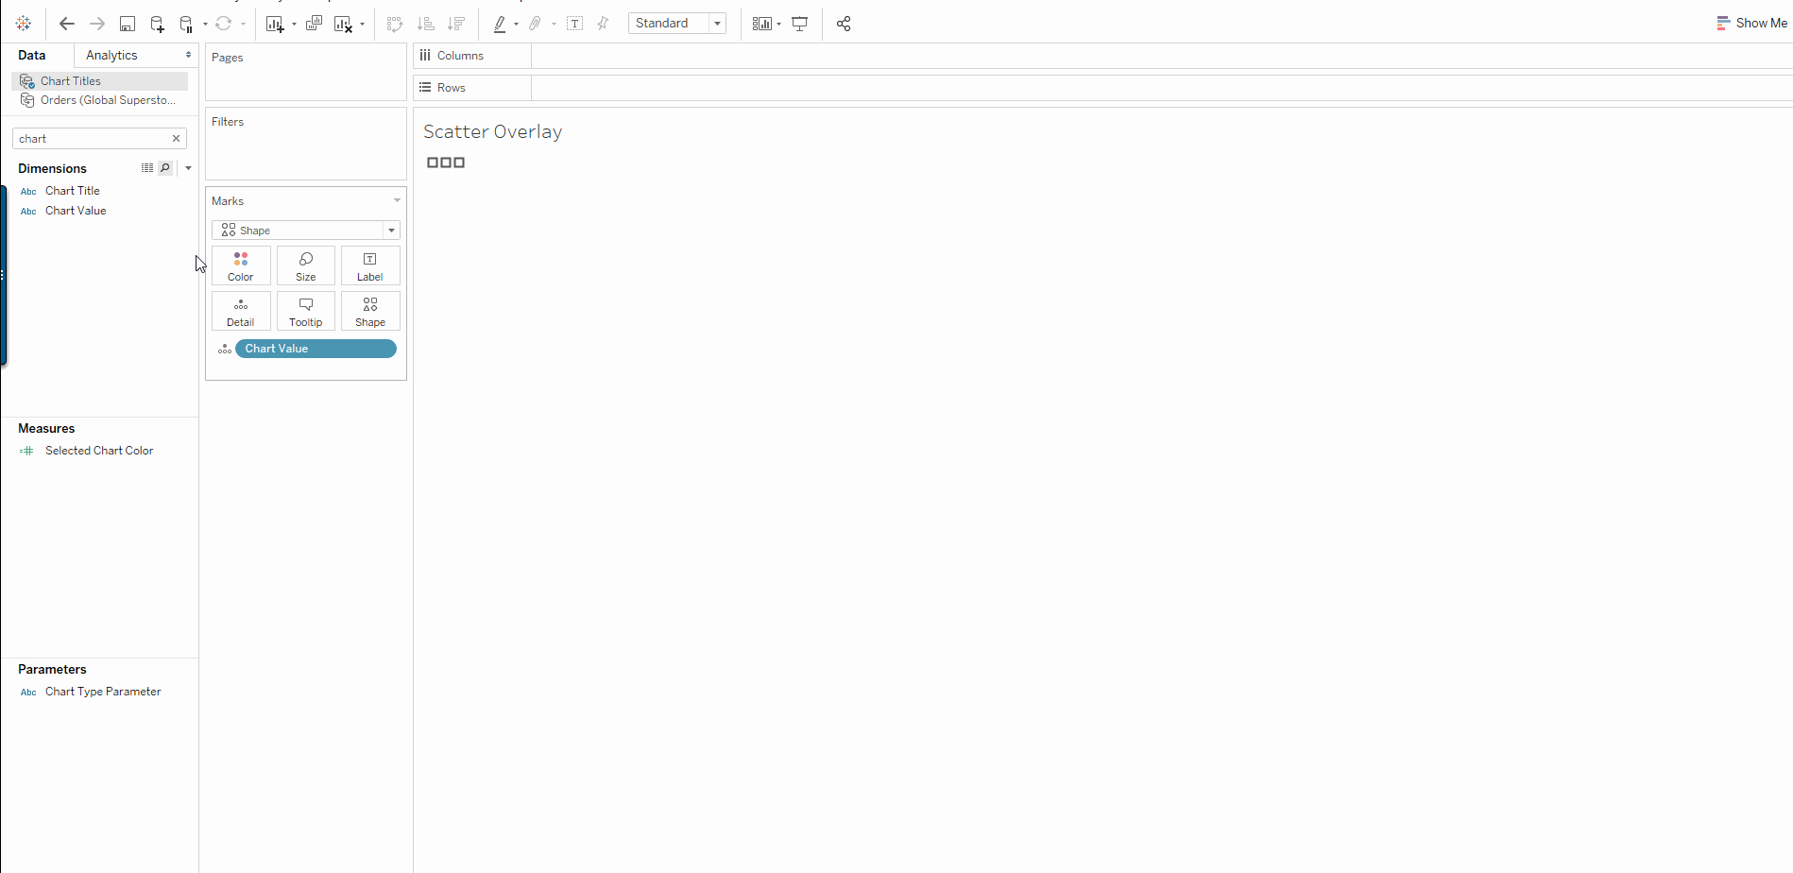Click the Pages shelf
The width and height of the screenshot is (1793, 873).
coord(306,72)
